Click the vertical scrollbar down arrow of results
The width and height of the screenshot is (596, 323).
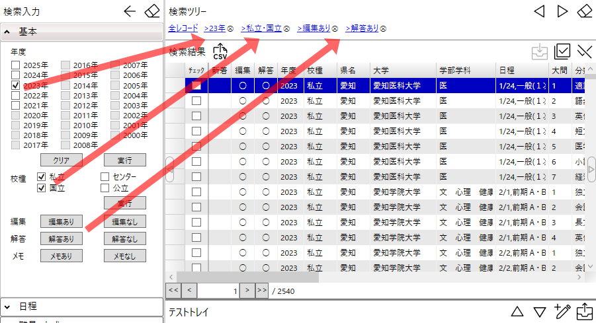pyautogui.click(x=591, y=267)
